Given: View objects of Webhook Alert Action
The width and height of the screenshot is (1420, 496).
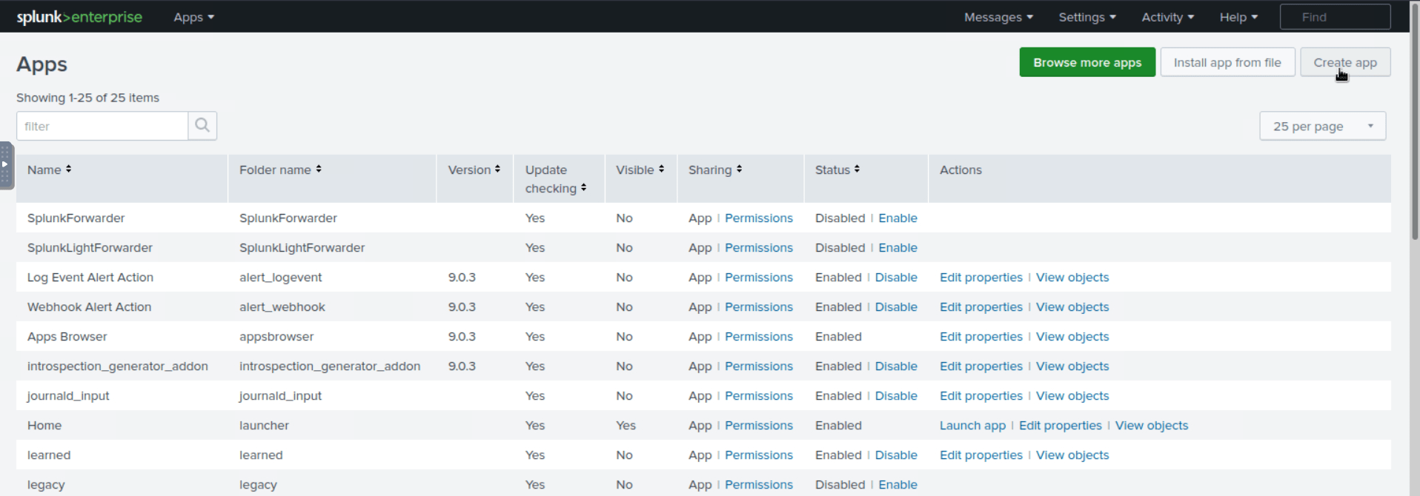Looking at the screenshot, I should coord(1072,306).
